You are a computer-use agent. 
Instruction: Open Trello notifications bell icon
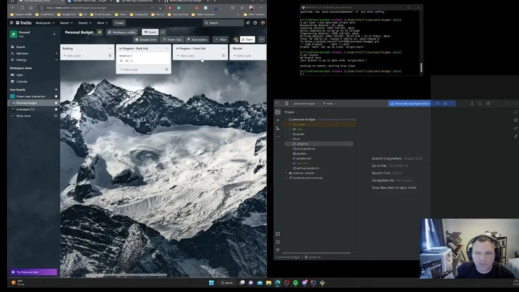pyautogui.click(x=248, y=23)
